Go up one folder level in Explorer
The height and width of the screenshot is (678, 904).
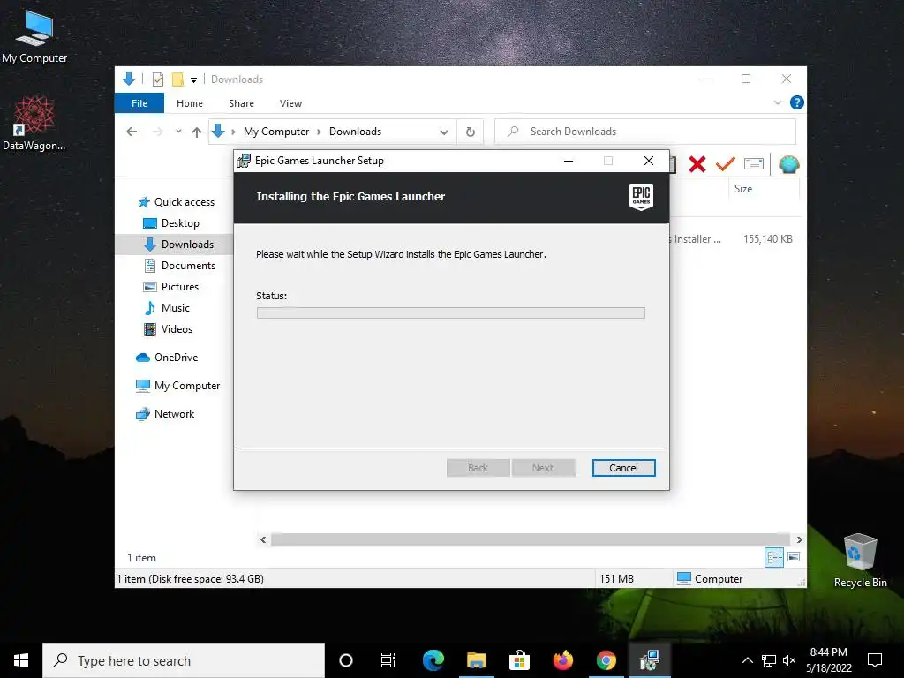(x=197, y=132)
